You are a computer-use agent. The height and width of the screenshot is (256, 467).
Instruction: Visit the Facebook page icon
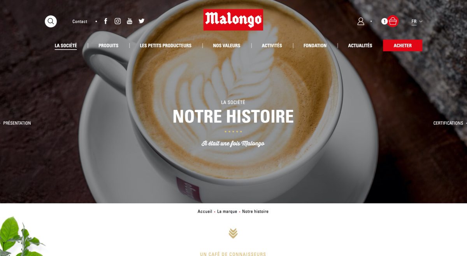point(105,21)
